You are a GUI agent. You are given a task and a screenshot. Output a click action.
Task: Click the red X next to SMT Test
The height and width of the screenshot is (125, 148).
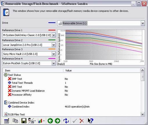point(10,87)
